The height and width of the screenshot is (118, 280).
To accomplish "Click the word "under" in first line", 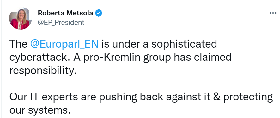I will 126,44.
